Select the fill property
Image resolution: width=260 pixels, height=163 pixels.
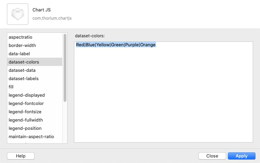[35, 87]
